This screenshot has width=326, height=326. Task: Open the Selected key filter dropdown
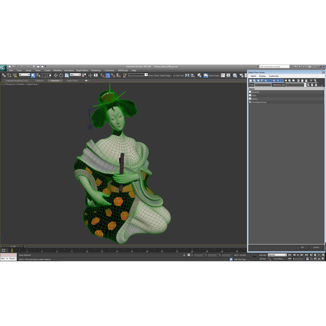point(277,255)
